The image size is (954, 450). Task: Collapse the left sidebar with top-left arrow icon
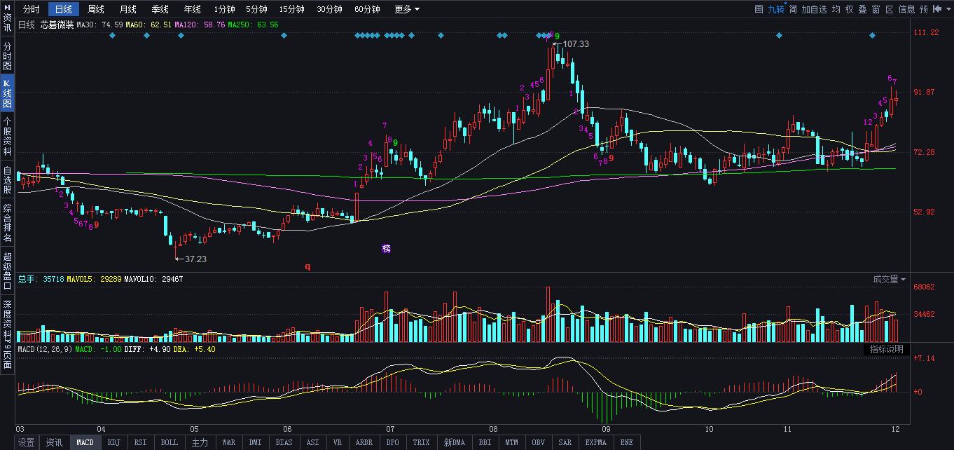[7, 6]
